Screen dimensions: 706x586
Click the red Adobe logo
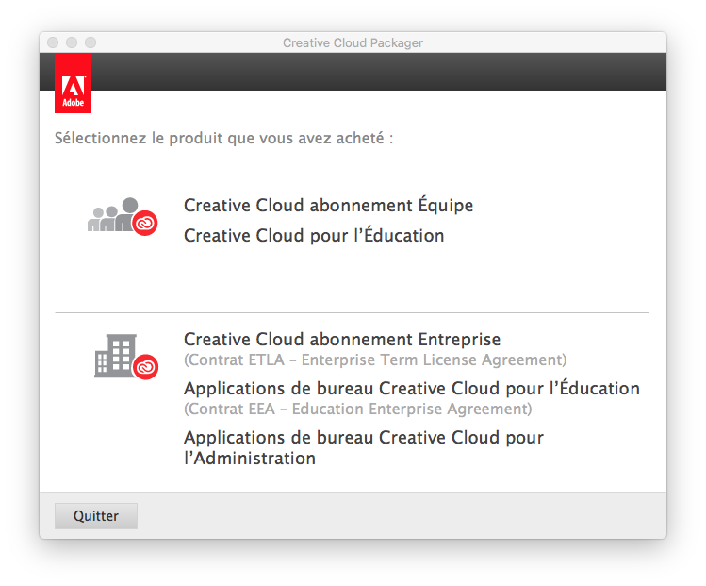coord(73,83)
